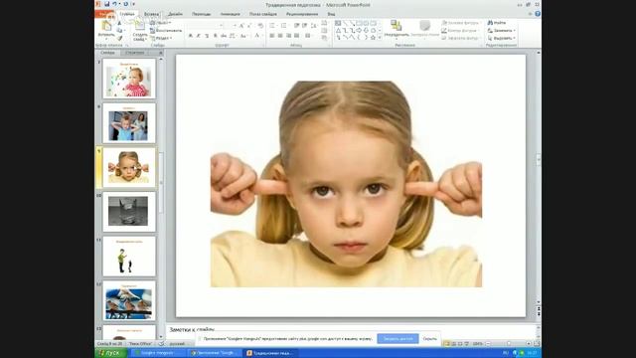Open the orange File tab
The width and height of the screenshot is (636, 358).
pyautogui.click(x=103, y=14)
